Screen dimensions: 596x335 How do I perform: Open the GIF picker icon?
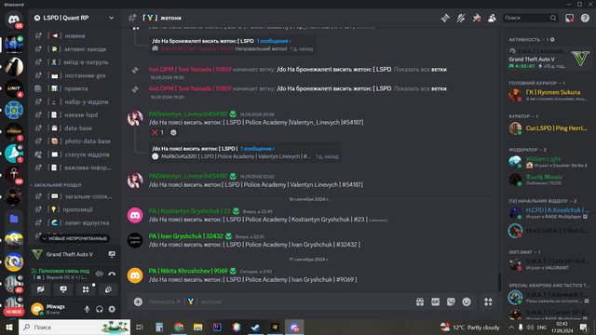click(435, 301)
